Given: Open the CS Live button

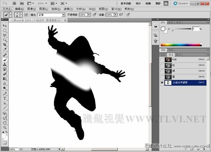Looking at the screenshot, I should point(180,3).
